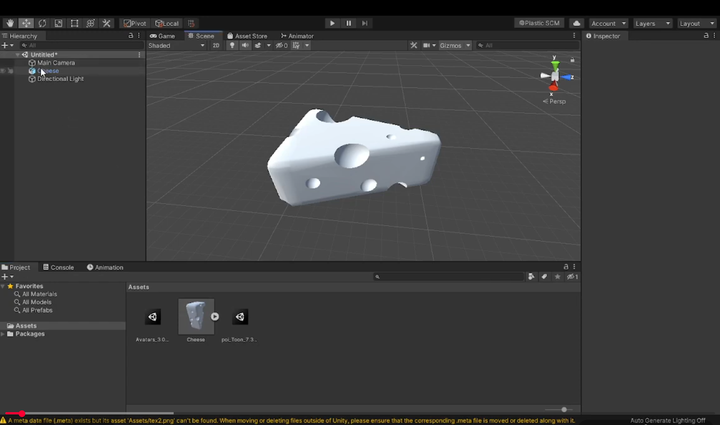Open the Available Custom Editor Tools icon
Screen dimensions: 720x425
106,23
